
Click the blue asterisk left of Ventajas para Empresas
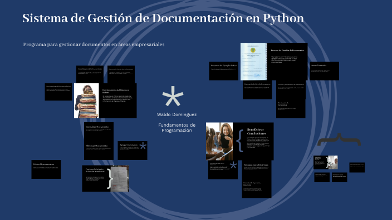[233, 165]
